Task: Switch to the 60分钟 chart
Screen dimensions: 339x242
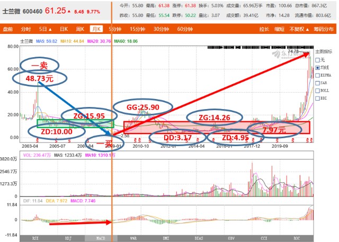Action: [185, 29]
